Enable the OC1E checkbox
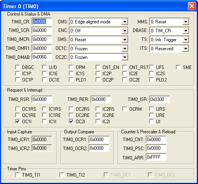 (x=44, y=80)
